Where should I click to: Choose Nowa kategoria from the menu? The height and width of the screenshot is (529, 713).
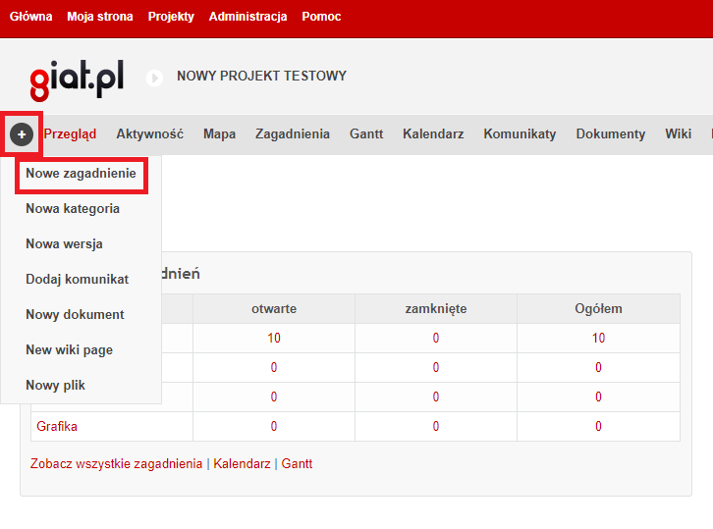click(73, 209)
